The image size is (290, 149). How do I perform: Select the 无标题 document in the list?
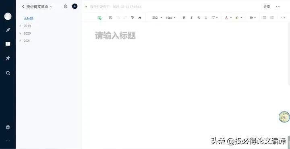point(29,18)
